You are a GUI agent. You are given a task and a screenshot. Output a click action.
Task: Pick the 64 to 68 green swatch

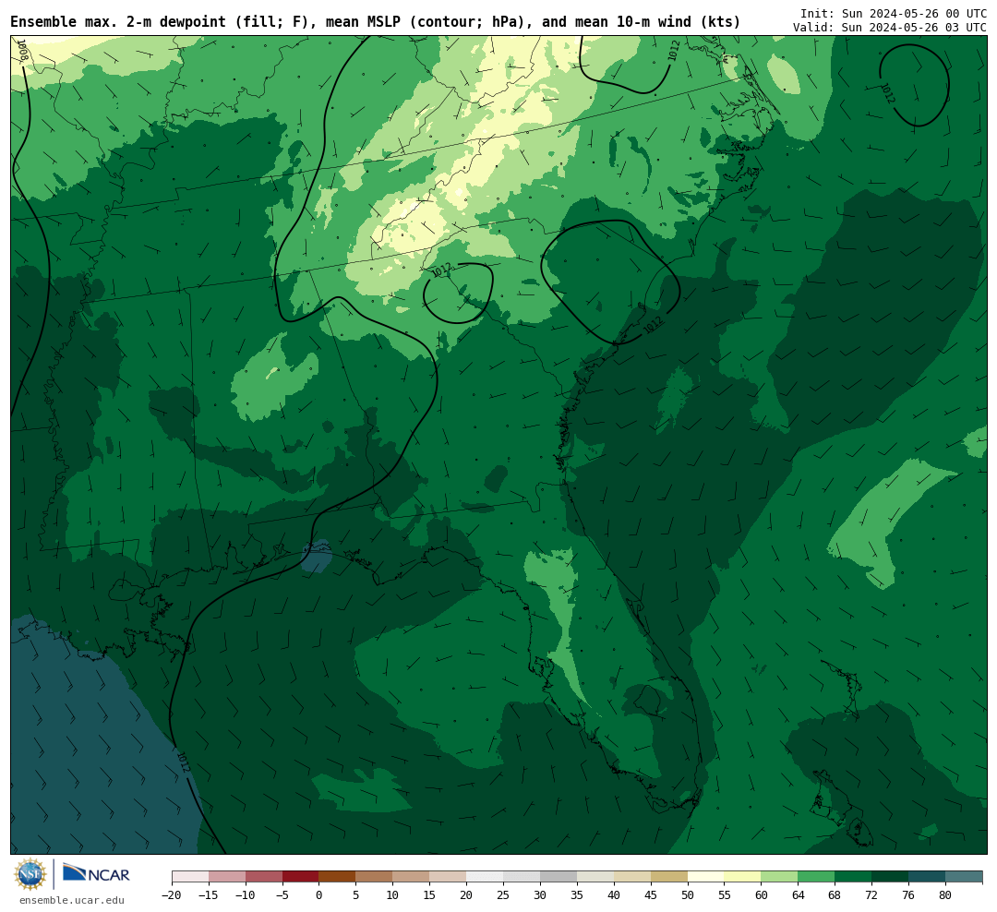[817, 877]
